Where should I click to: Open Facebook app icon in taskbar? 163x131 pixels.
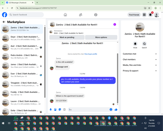[x=109, y=118]
